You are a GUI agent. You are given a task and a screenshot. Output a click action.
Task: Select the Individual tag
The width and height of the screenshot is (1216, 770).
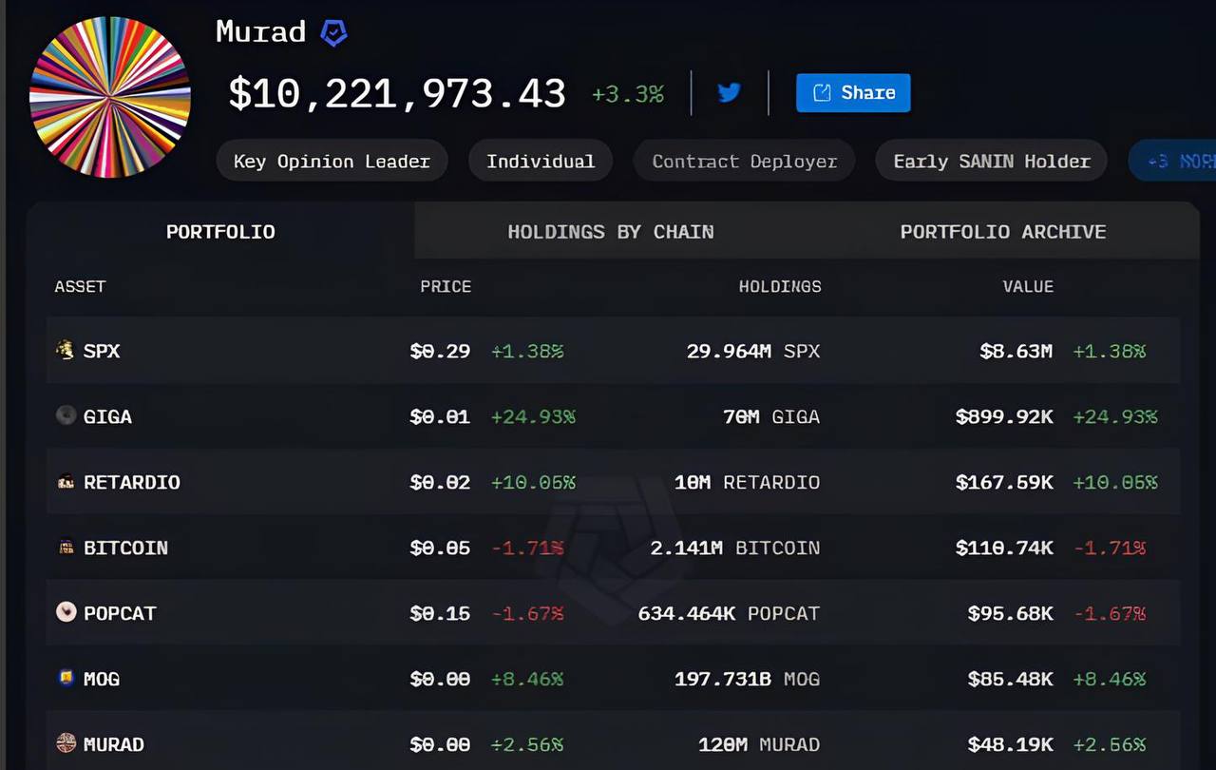coord(541,162)
